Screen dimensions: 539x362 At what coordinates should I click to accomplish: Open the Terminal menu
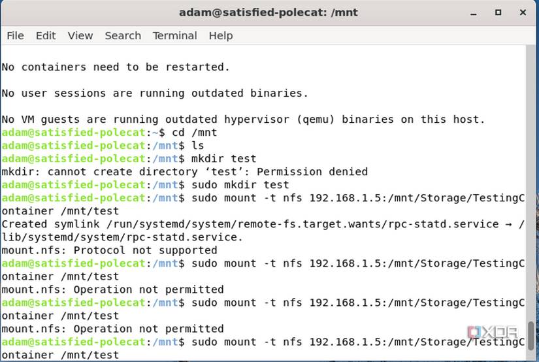(x=174, y=35)
